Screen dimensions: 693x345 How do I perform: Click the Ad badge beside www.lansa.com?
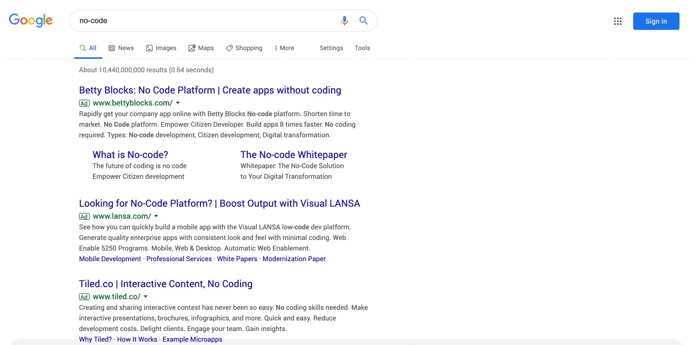coord(84,216)
